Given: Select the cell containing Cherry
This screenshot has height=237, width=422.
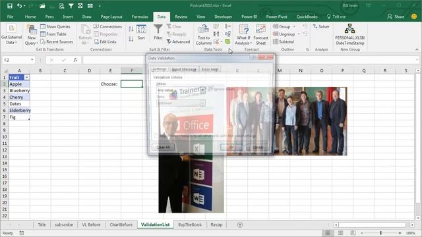Looking at the screenshot, I should click(19, 97).
